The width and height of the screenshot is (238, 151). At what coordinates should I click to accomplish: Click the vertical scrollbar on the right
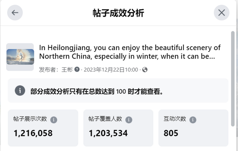tap(233, 79)
